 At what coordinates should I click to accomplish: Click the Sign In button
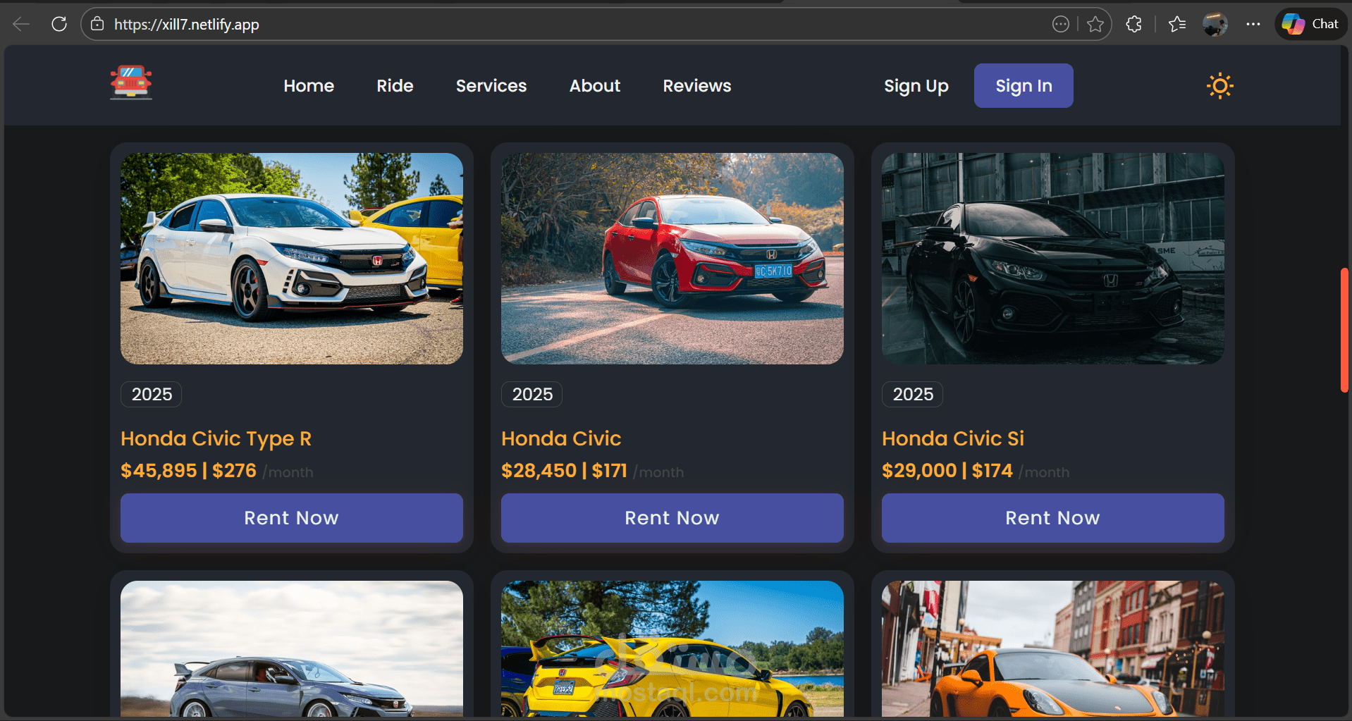(x=1024, y=86)
